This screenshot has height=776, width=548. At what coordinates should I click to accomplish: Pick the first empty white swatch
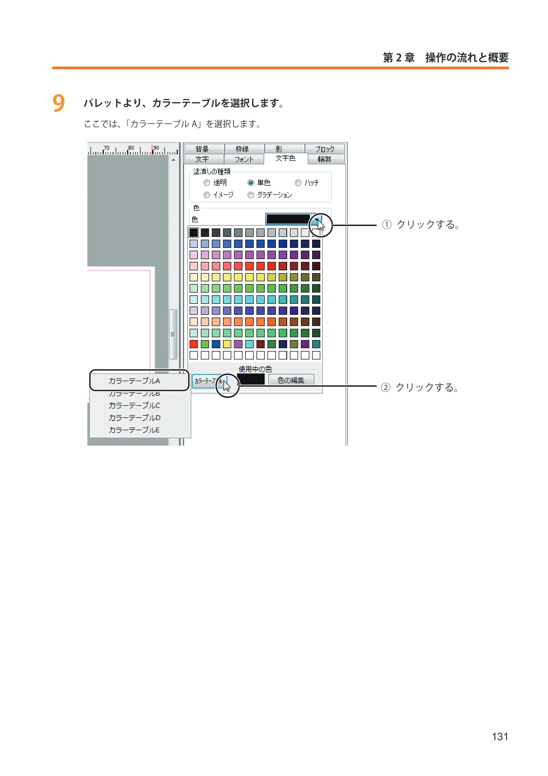[x=193, y=355]
